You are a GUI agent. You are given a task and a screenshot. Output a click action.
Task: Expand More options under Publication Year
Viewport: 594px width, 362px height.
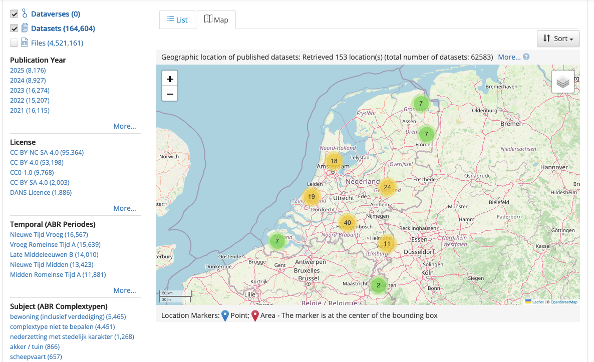pos(124,126)
